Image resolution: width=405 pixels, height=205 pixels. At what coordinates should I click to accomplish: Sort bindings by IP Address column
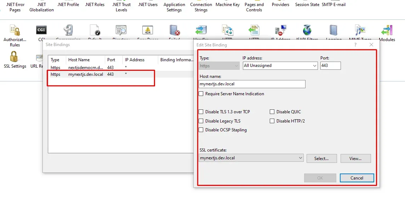140,59
